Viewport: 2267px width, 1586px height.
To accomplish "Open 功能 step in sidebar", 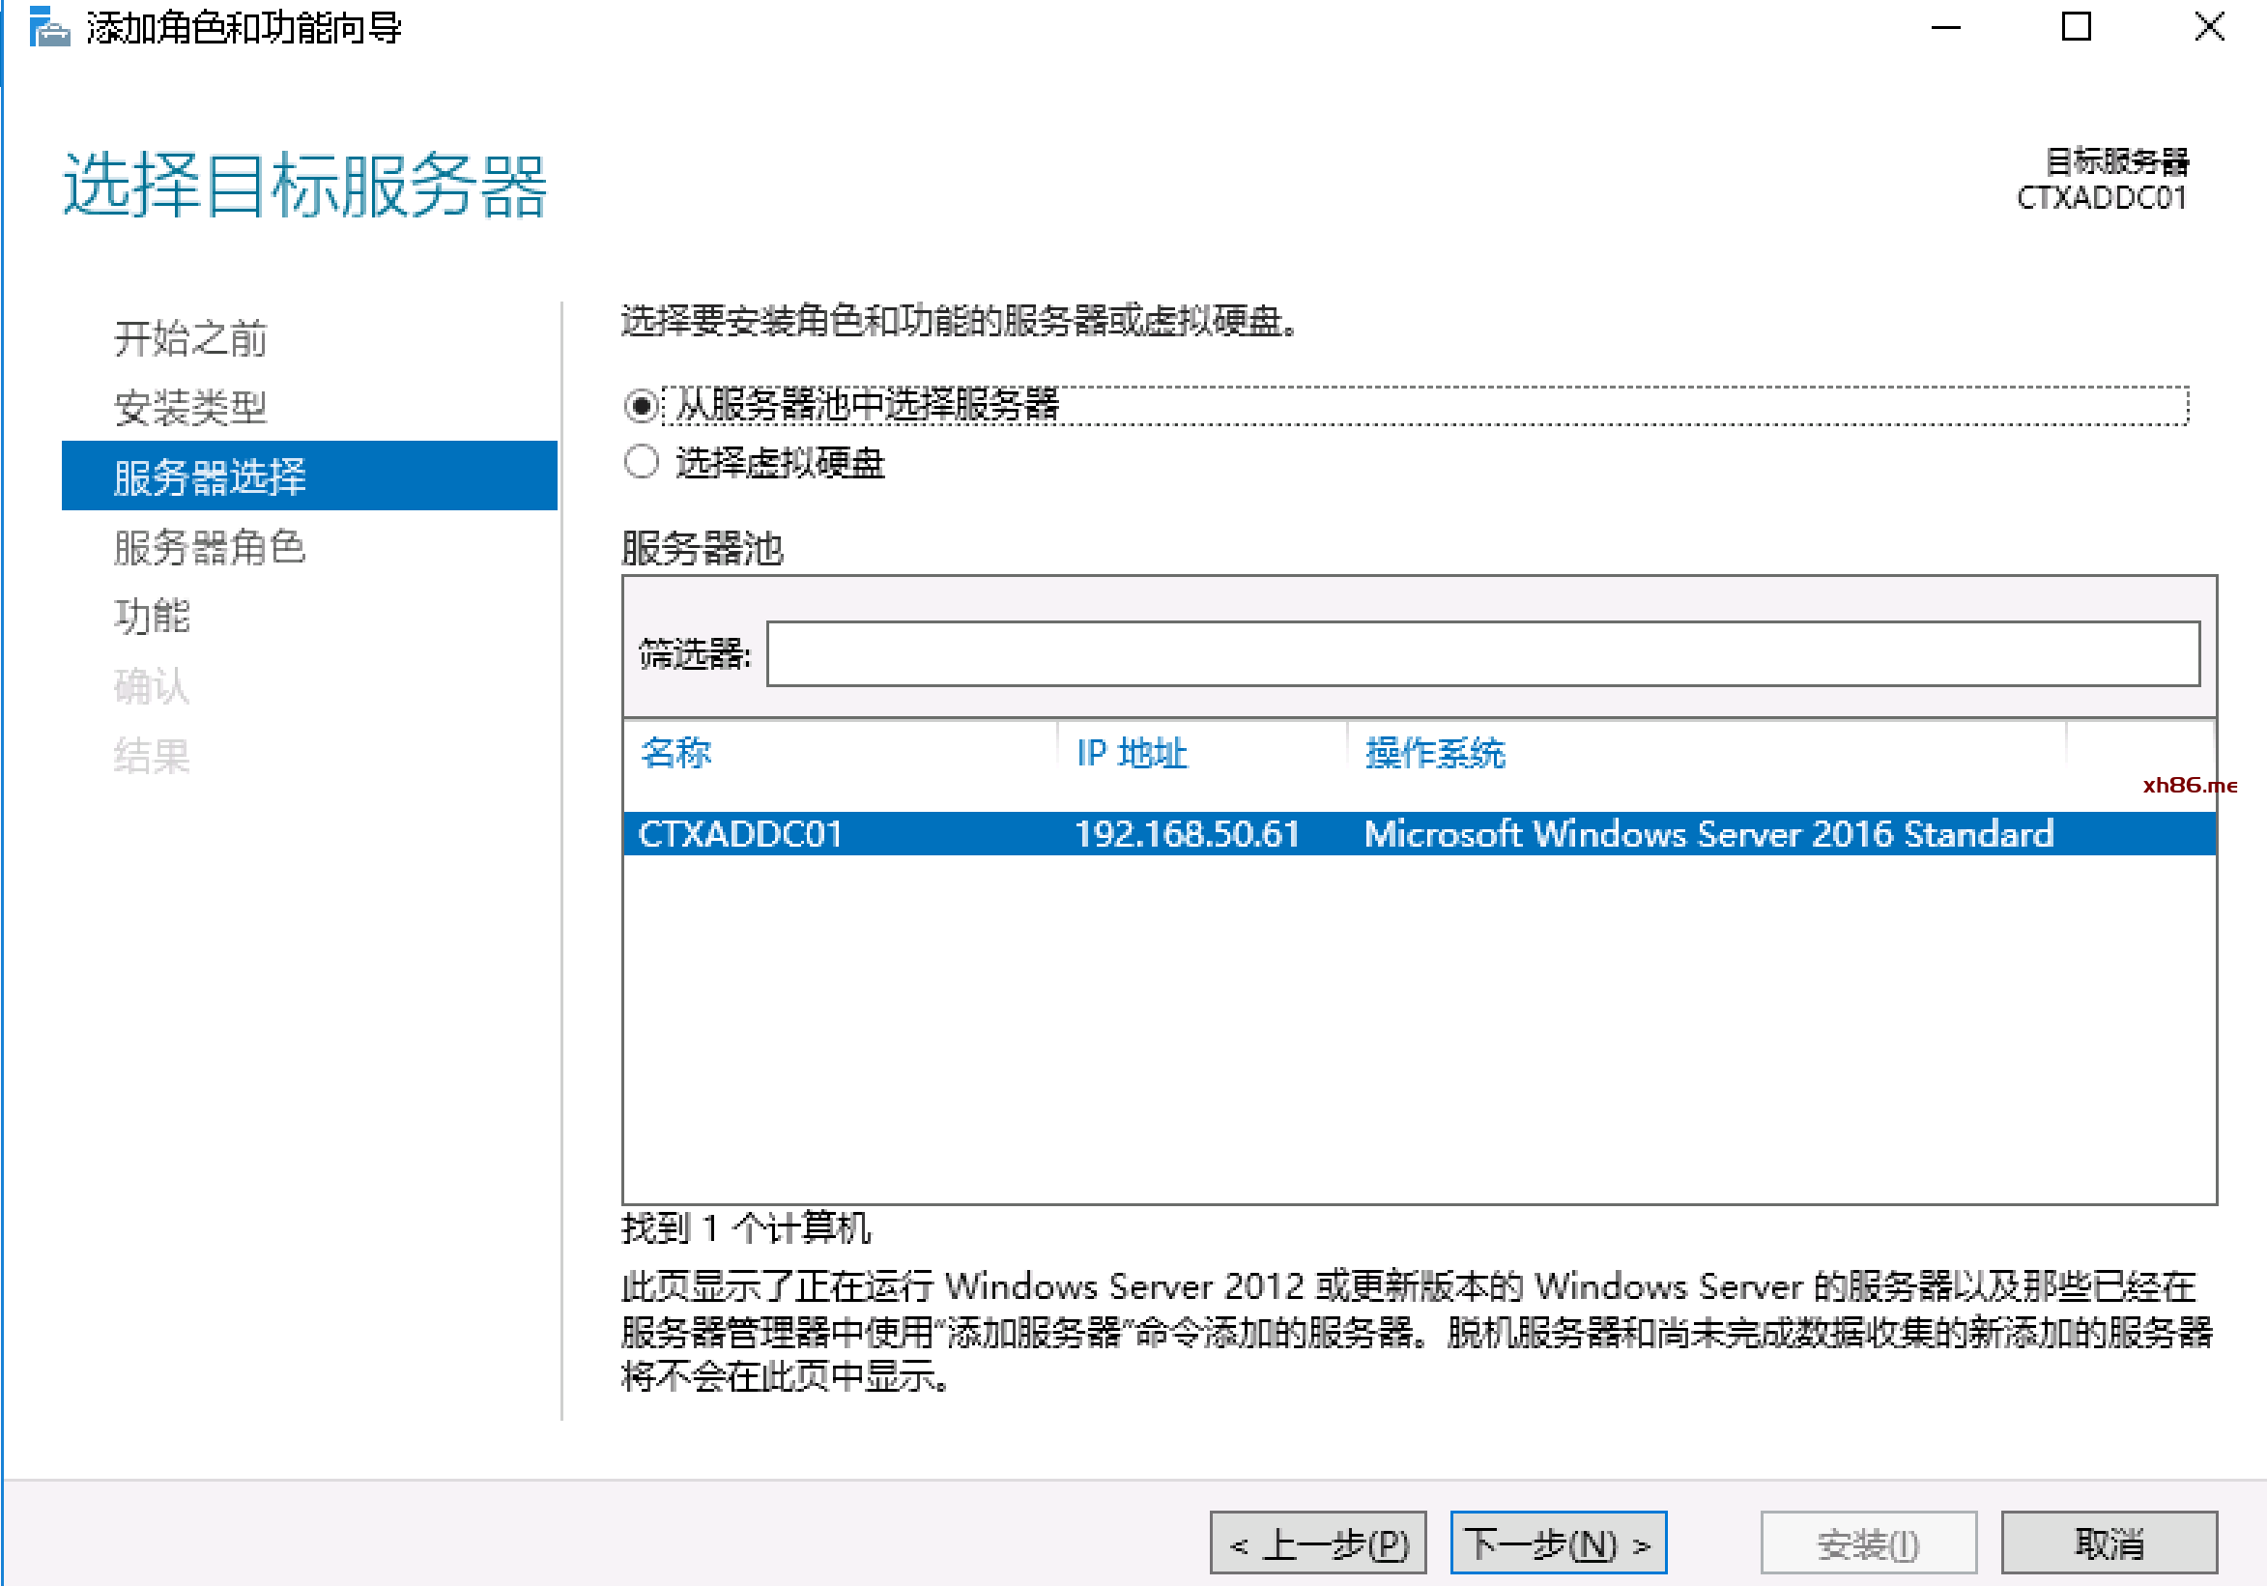I will 152,617.
